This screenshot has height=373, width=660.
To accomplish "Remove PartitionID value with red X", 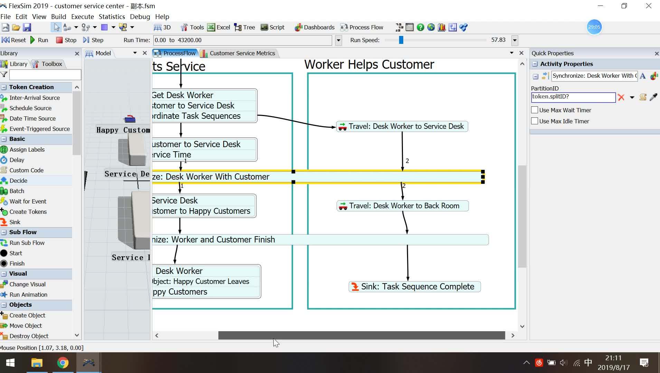I will click(621, 97).
